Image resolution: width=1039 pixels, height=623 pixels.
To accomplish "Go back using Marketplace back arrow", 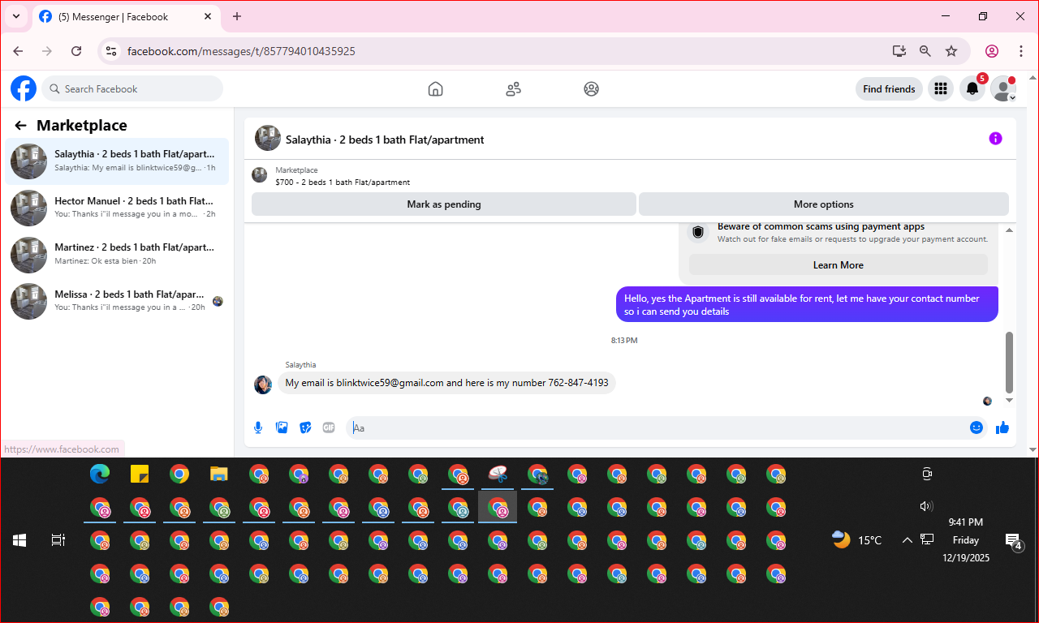I will pyautogui.click(x=20, y=126).
